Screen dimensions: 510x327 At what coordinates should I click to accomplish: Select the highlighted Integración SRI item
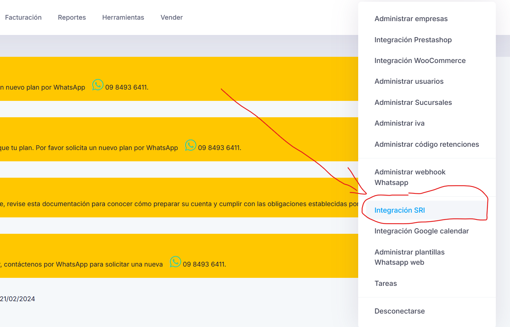[399, 210]
